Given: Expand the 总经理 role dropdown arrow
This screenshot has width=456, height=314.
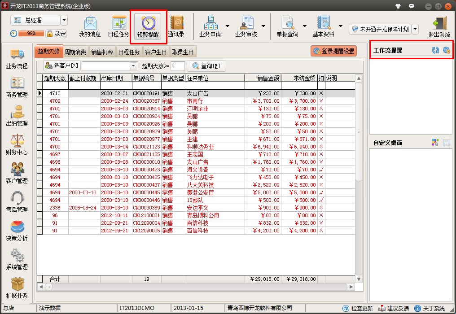Looking at the screenshot, I should tap(64, 20).
